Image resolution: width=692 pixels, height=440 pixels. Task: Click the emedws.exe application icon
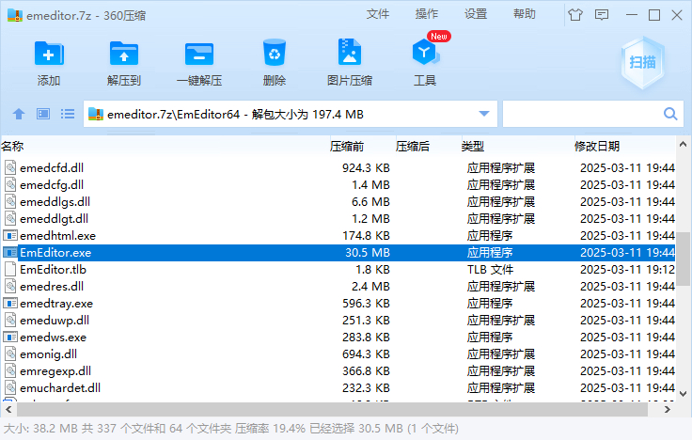coord(10,338)
